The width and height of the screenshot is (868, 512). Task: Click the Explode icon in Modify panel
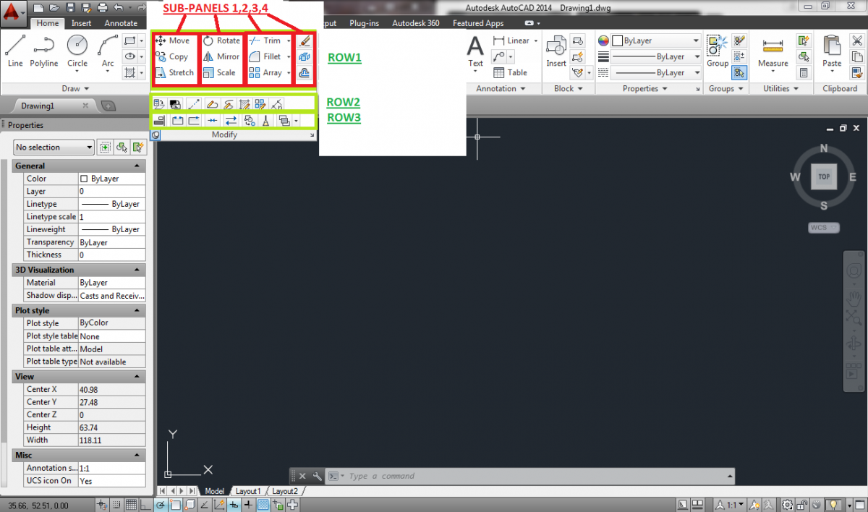tap(305, 56)
